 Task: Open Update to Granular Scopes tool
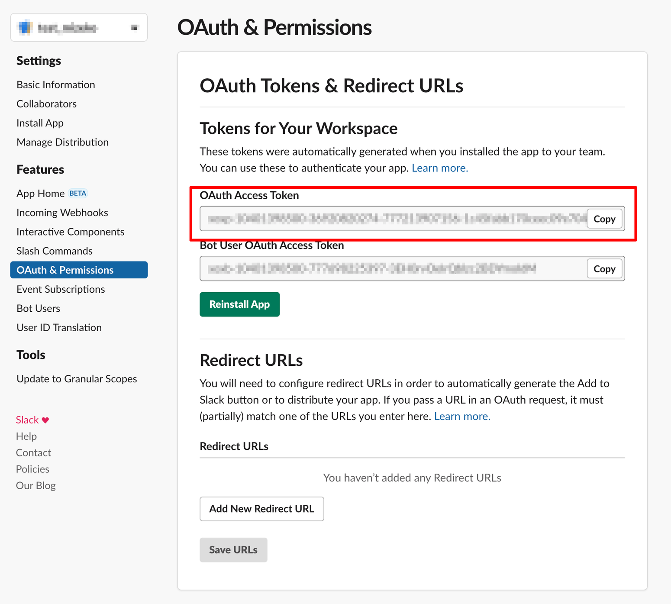click(x=77, y=379)
